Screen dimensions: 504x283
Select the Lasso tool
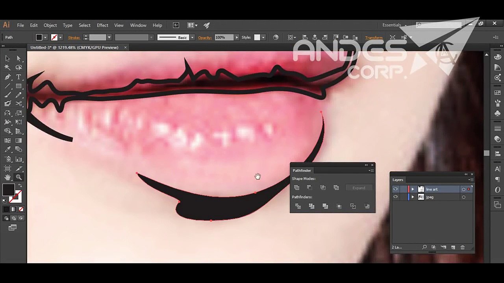click(x=19, y=68)
